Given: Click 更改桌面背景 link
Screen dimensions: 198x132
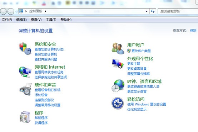Looking at the screenshot, I should (x=137, y=69).
